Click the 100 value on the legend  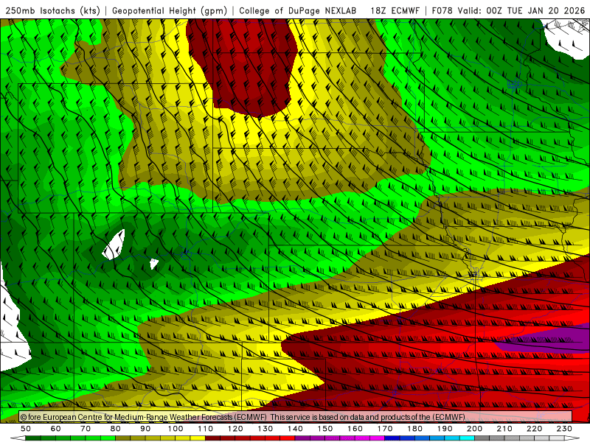176,429
